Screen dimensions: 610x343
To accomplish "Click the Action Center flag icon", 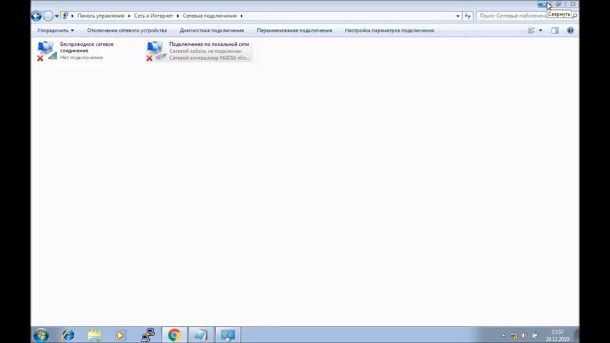I will [534, 336].
